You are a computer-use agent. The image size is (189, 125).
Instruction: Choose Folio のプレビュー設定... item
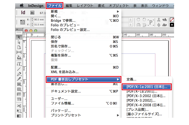(84, 30)
